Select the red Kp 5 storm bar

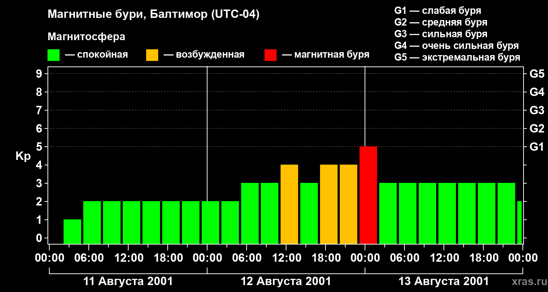(368, 195)
